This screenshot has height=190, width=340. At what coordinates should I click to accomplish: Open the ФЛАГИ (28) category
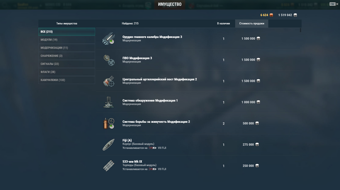[x=67, y=72]
